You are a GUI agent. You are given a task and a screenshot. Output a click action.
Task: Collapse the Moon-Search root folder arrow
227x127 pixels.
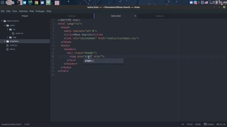(x=2, y=21)
